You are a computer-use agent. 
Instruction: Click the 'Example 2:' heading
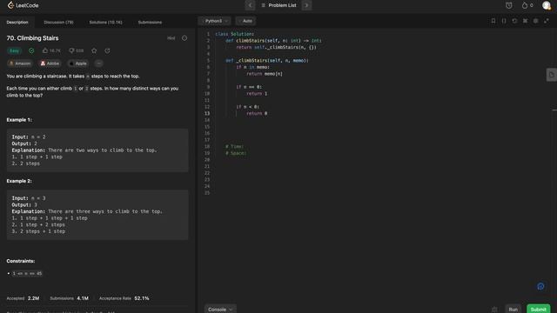coord(19,181)
